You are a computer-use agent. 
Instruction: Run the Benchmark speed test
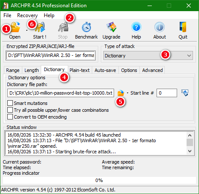tap(86, 30)
